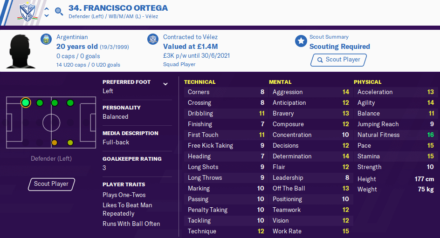The width and height of the screenshot is (440, 238).
Task: Select the highlighted Defender Left position dot
Action: (26, 102)
